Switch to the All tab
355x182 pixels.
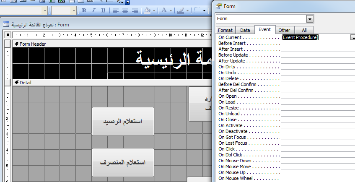304,30
